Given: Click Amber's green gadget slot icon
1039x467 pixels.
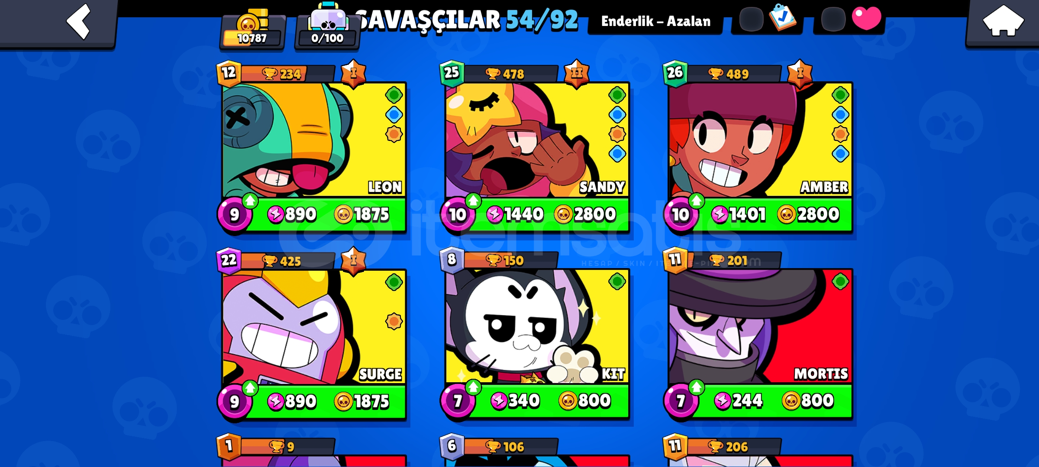Looking at the screenshot, I should coord(840,95).
